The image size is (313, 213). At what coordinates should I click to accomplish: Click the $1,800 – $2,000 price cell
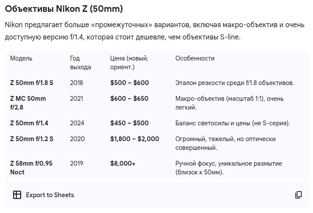click(135, 139)
